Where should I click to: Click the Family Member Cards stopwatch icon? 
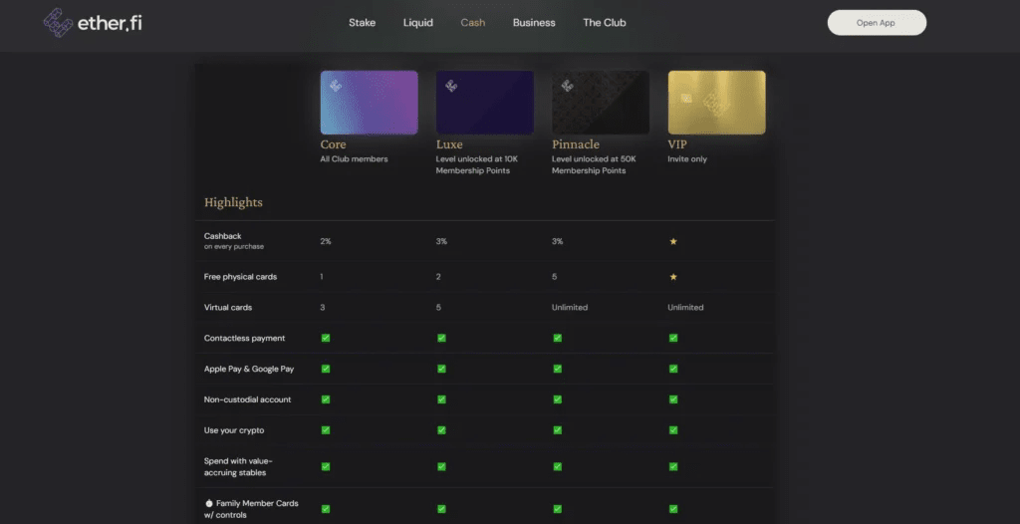pyautogui.click(x=209, y=503)
